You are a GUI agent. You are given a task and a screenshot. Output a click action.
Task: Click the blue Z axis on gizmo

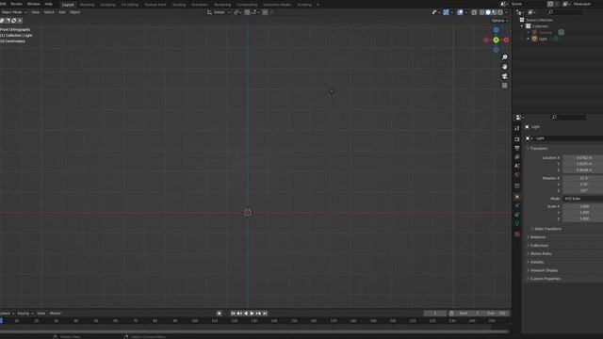click(497, 30)
